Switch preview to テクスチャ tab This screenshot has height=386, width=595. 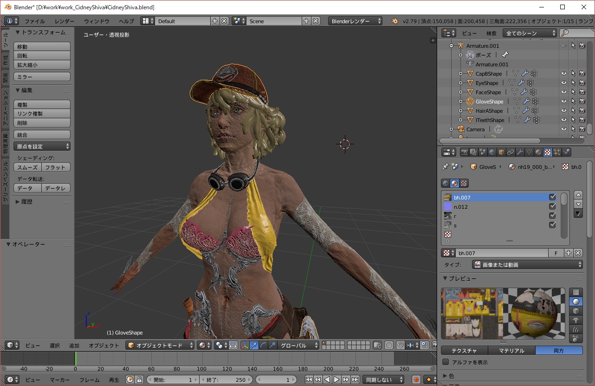click(464, 351)
